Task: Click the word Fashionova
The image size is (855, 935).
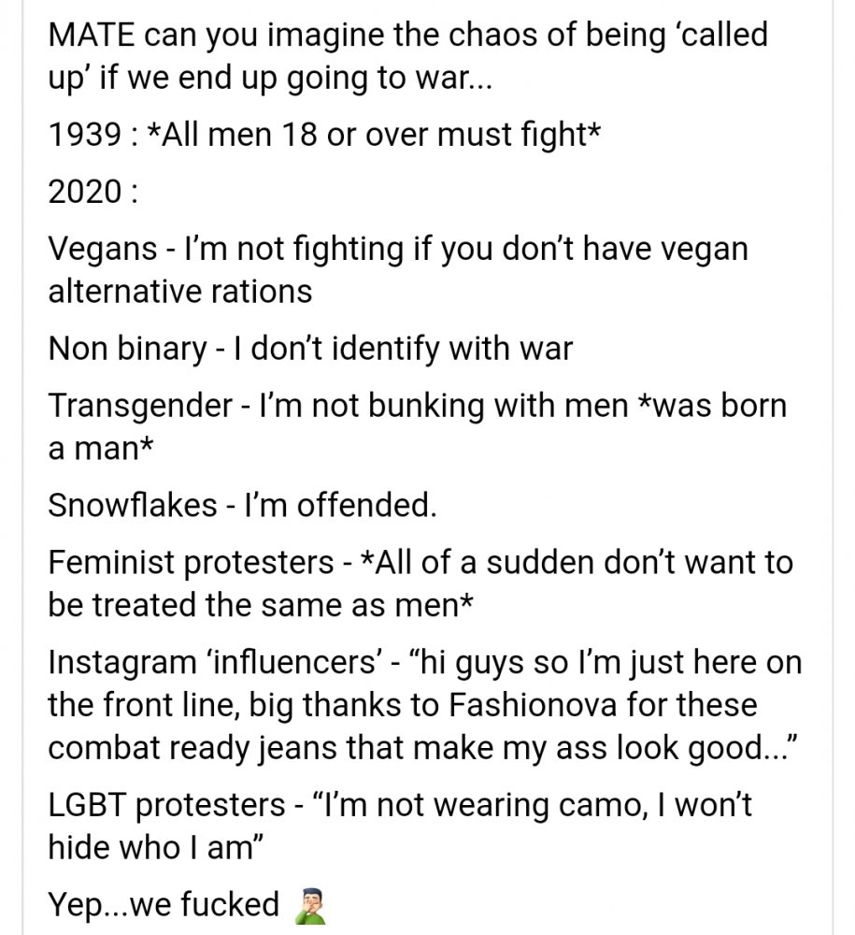Action: (532, 705)
